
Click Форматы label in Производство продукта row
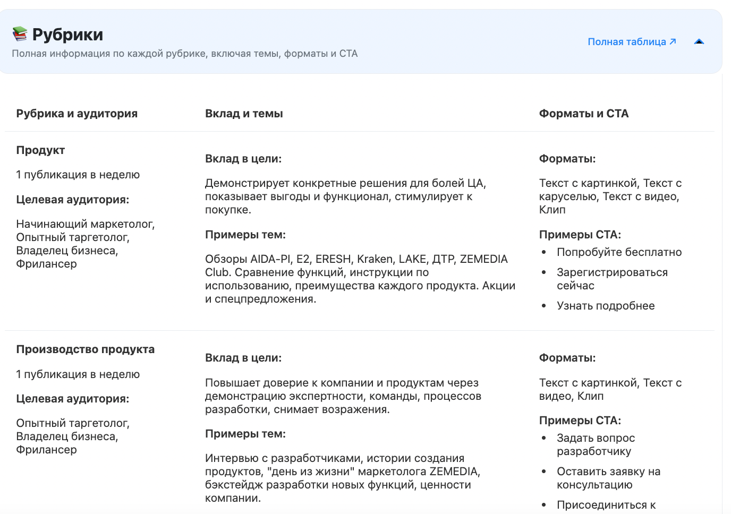point(567,358)
